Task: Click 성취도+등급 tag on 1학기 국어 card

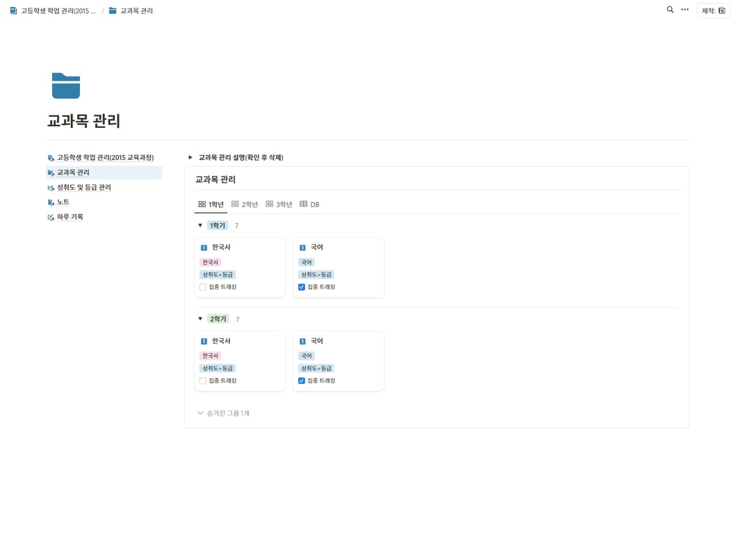Action: 316,274
